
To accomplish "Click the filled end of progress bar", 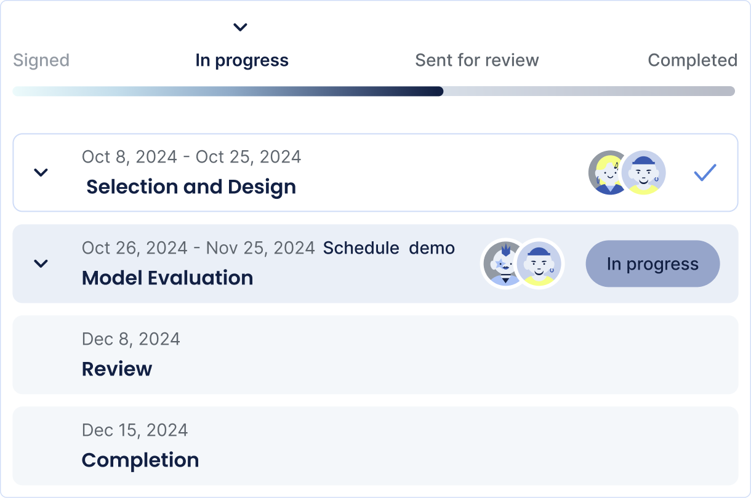I will (x=438, y=91).
